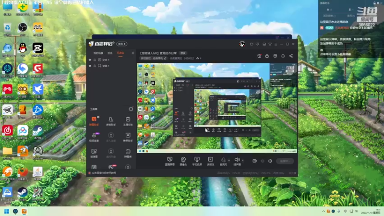384x216 pixels.
Task: Open the QQ penguin desktop icon
Action: tap(23, 49)
